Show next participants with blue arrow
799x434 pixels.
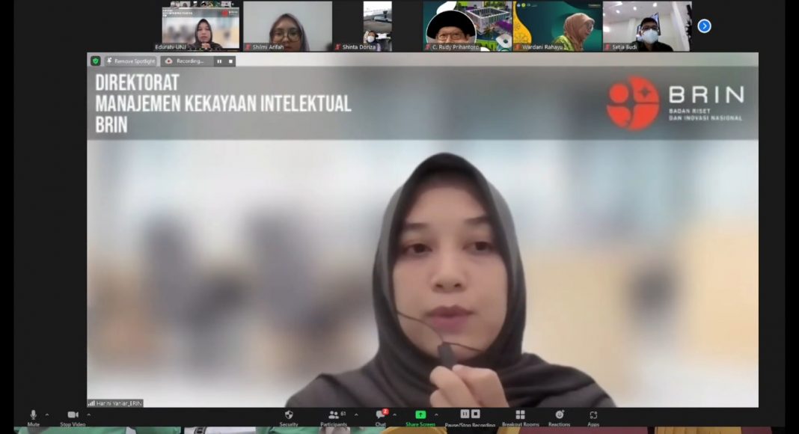(704, 26)
